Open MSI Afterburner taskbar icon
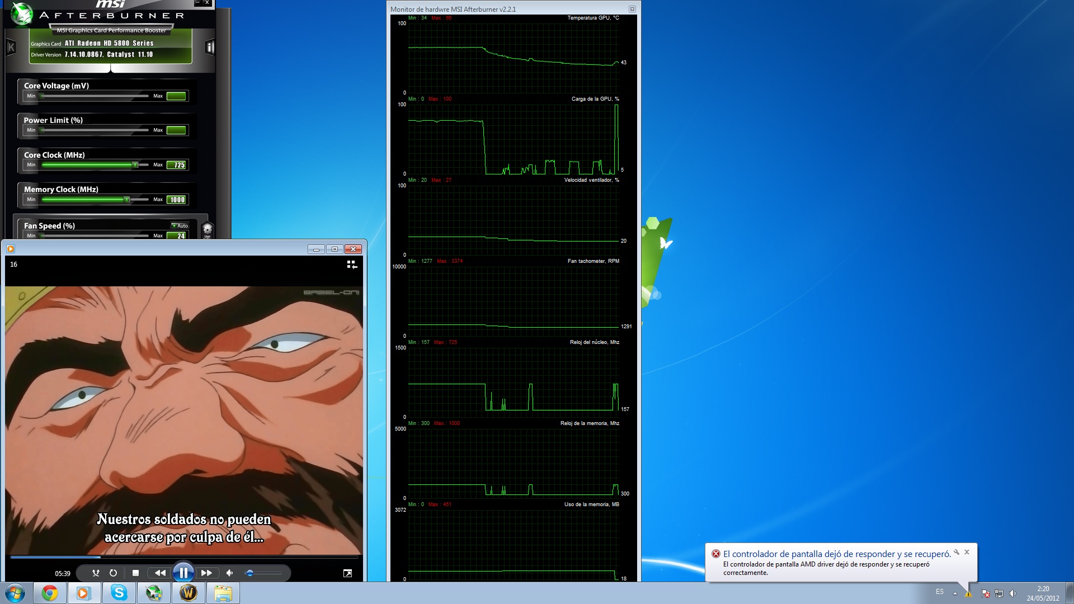The width and height of the screenshot is (1074, 604). coord(153,593)
